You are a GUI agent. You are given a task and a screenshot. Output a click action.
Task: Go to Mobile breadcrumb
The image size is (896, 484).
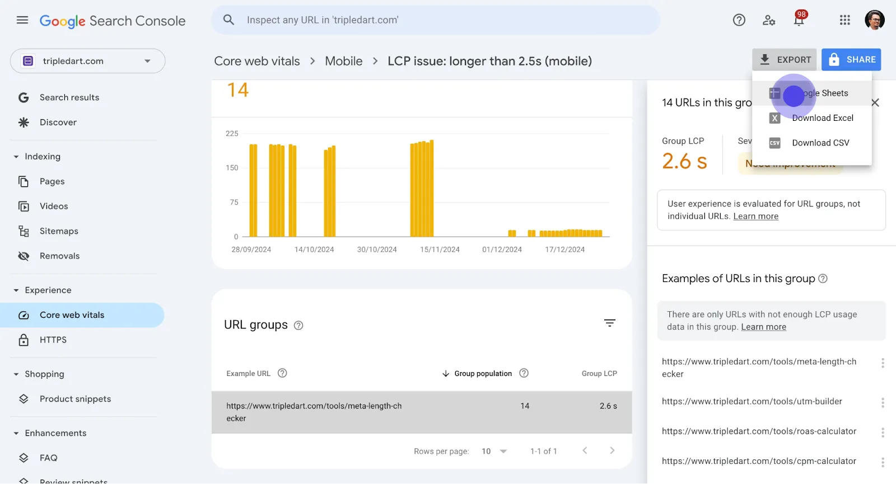pos(344,61)
